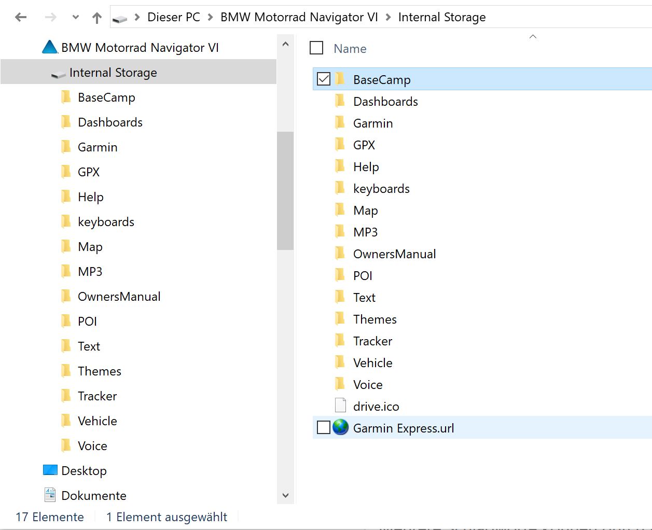Expand chevron after BMW Motorrad Navigator VI breadcrumb
The image size is (652, 530).
click(388, 18)
